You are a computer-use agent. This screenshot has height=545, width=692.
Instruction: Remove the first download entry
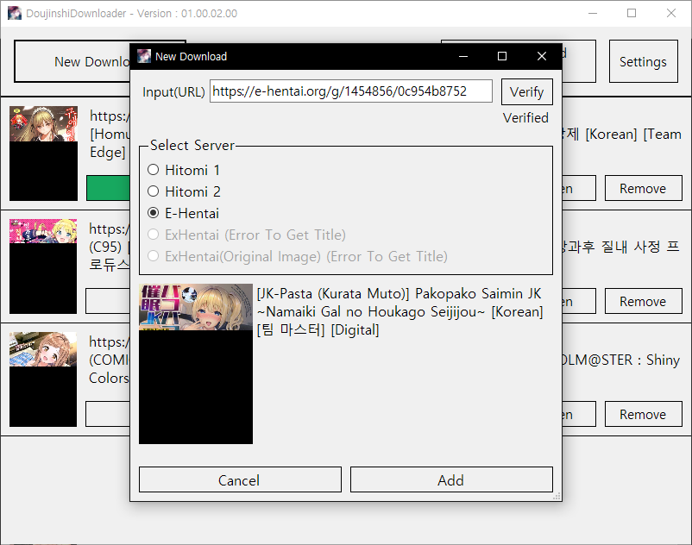643,189
